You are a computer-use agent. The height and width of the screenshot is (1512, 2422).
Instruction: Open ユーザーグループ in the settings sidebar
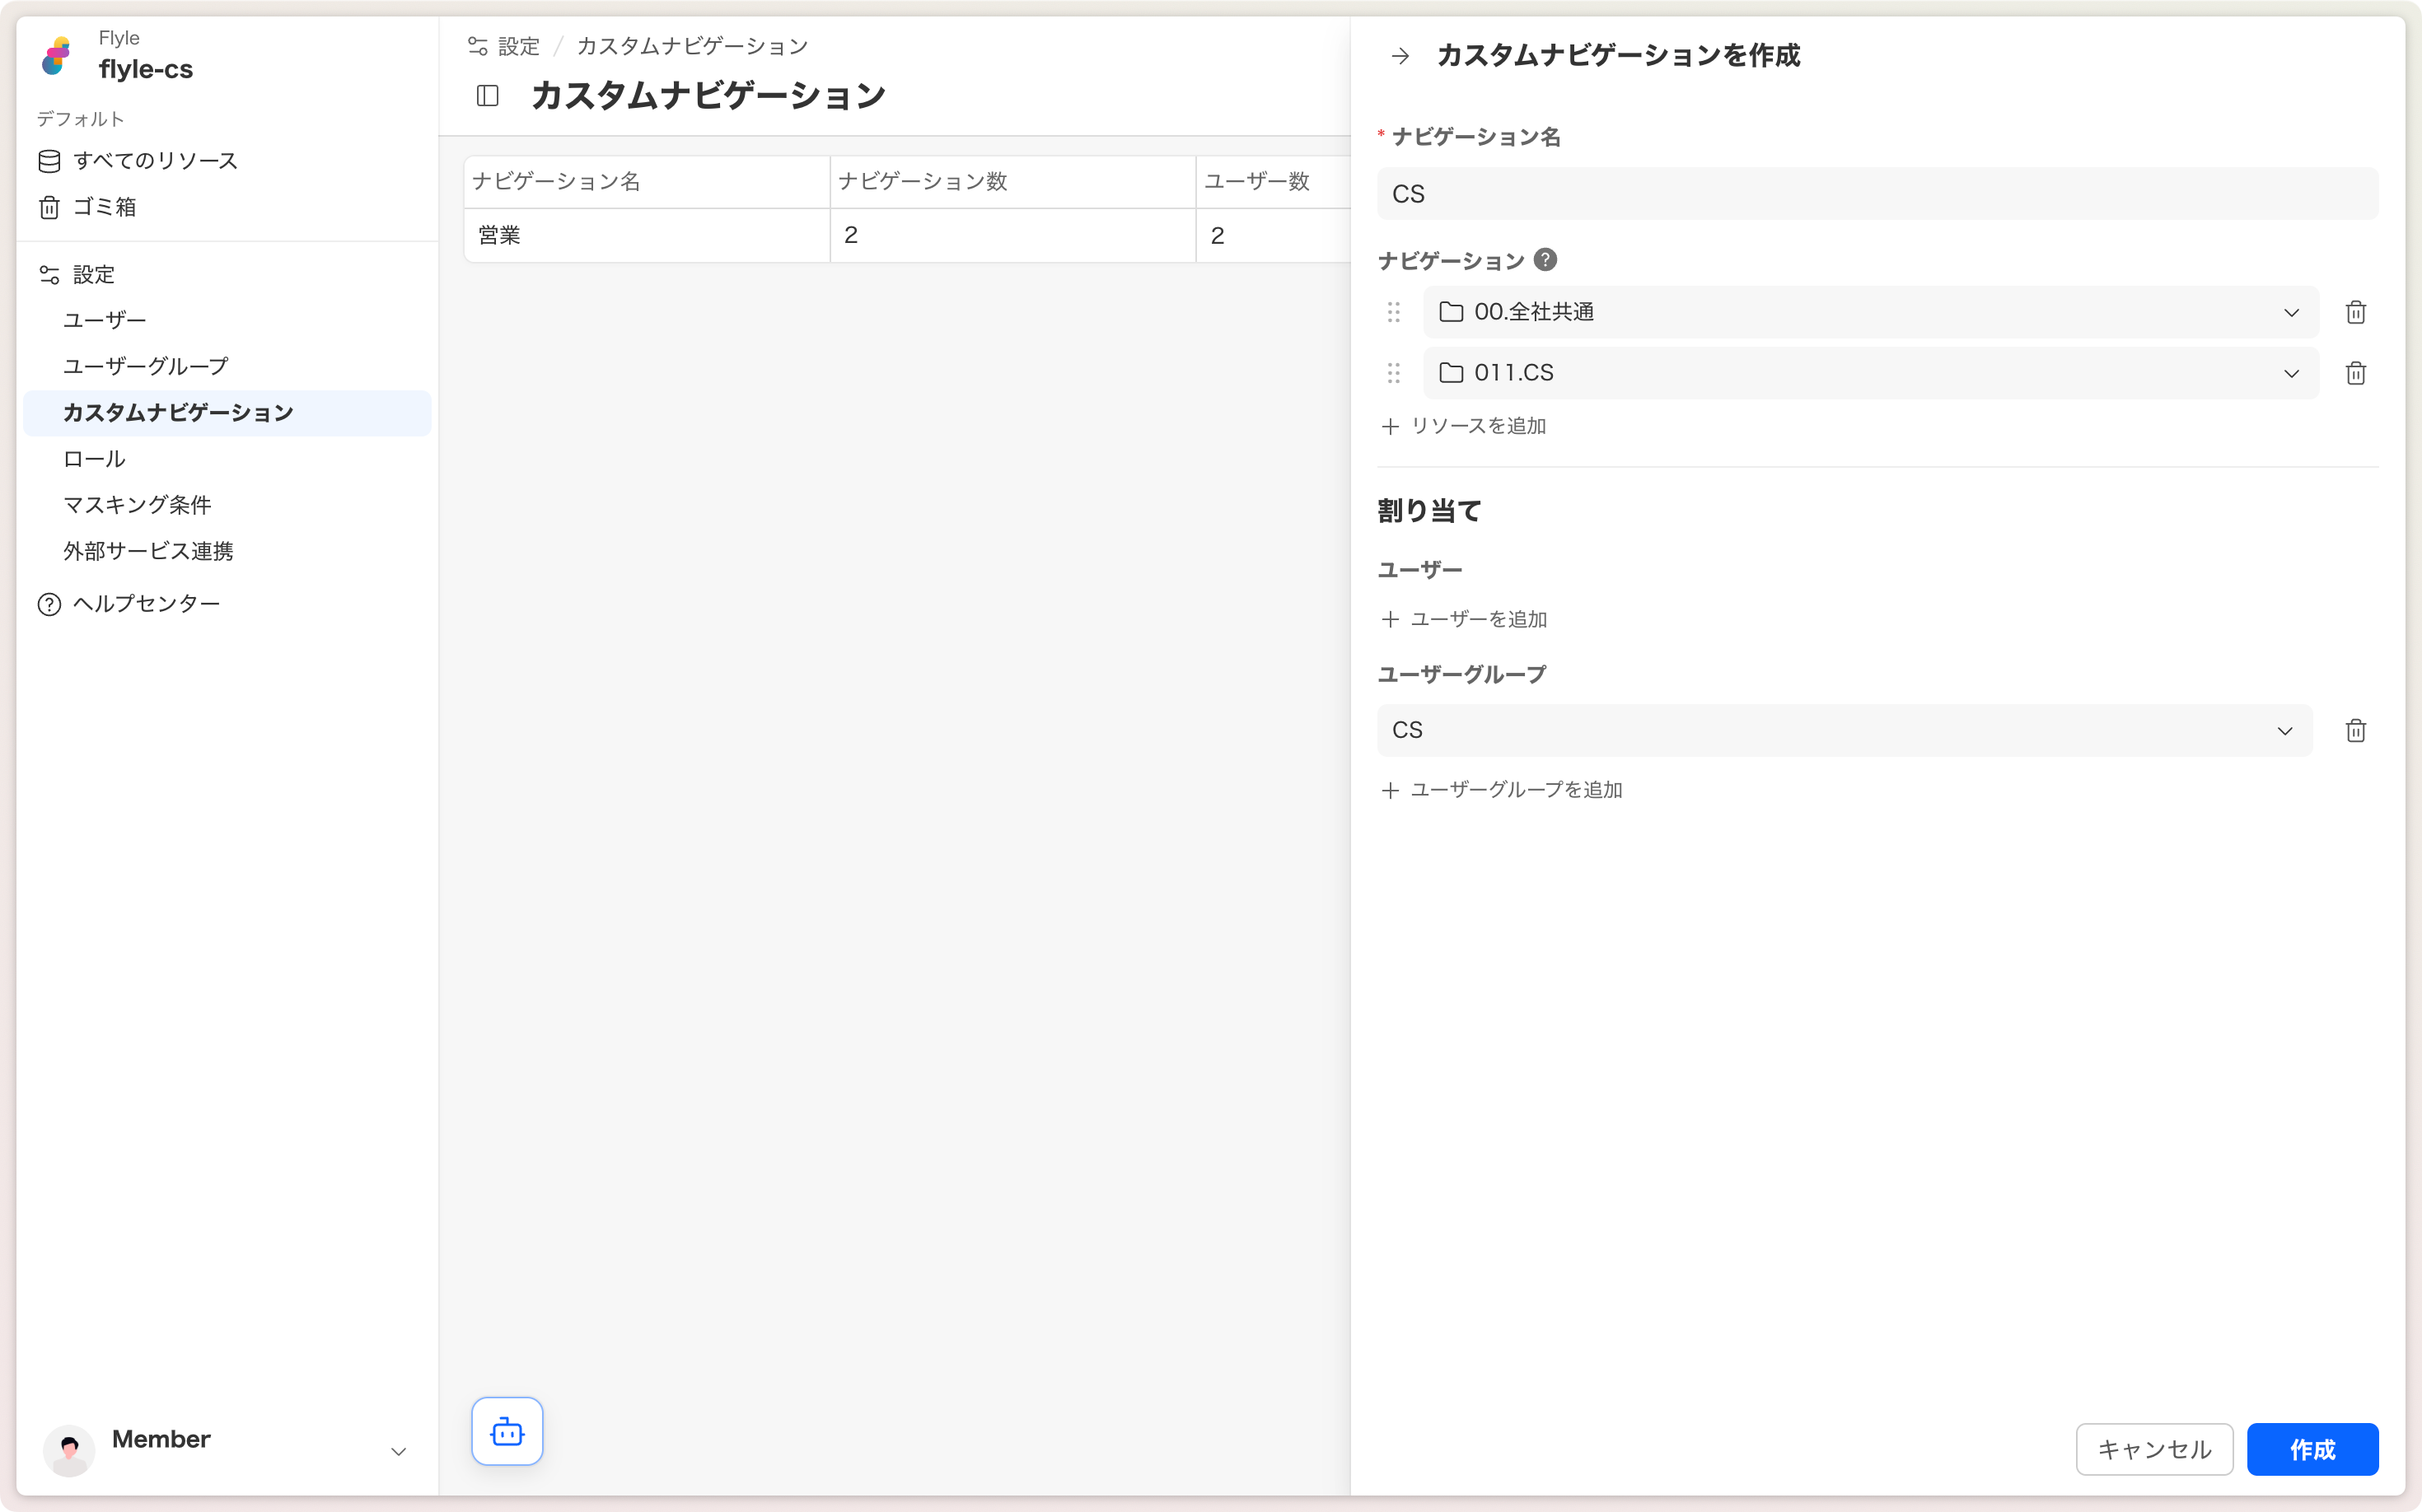pos(146,366)
